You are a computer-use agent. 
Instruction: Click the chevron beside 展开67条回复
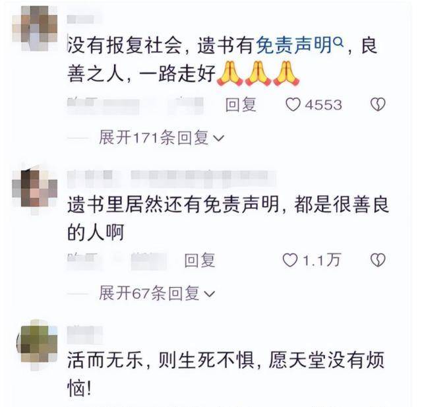click(x=210, y=294)
